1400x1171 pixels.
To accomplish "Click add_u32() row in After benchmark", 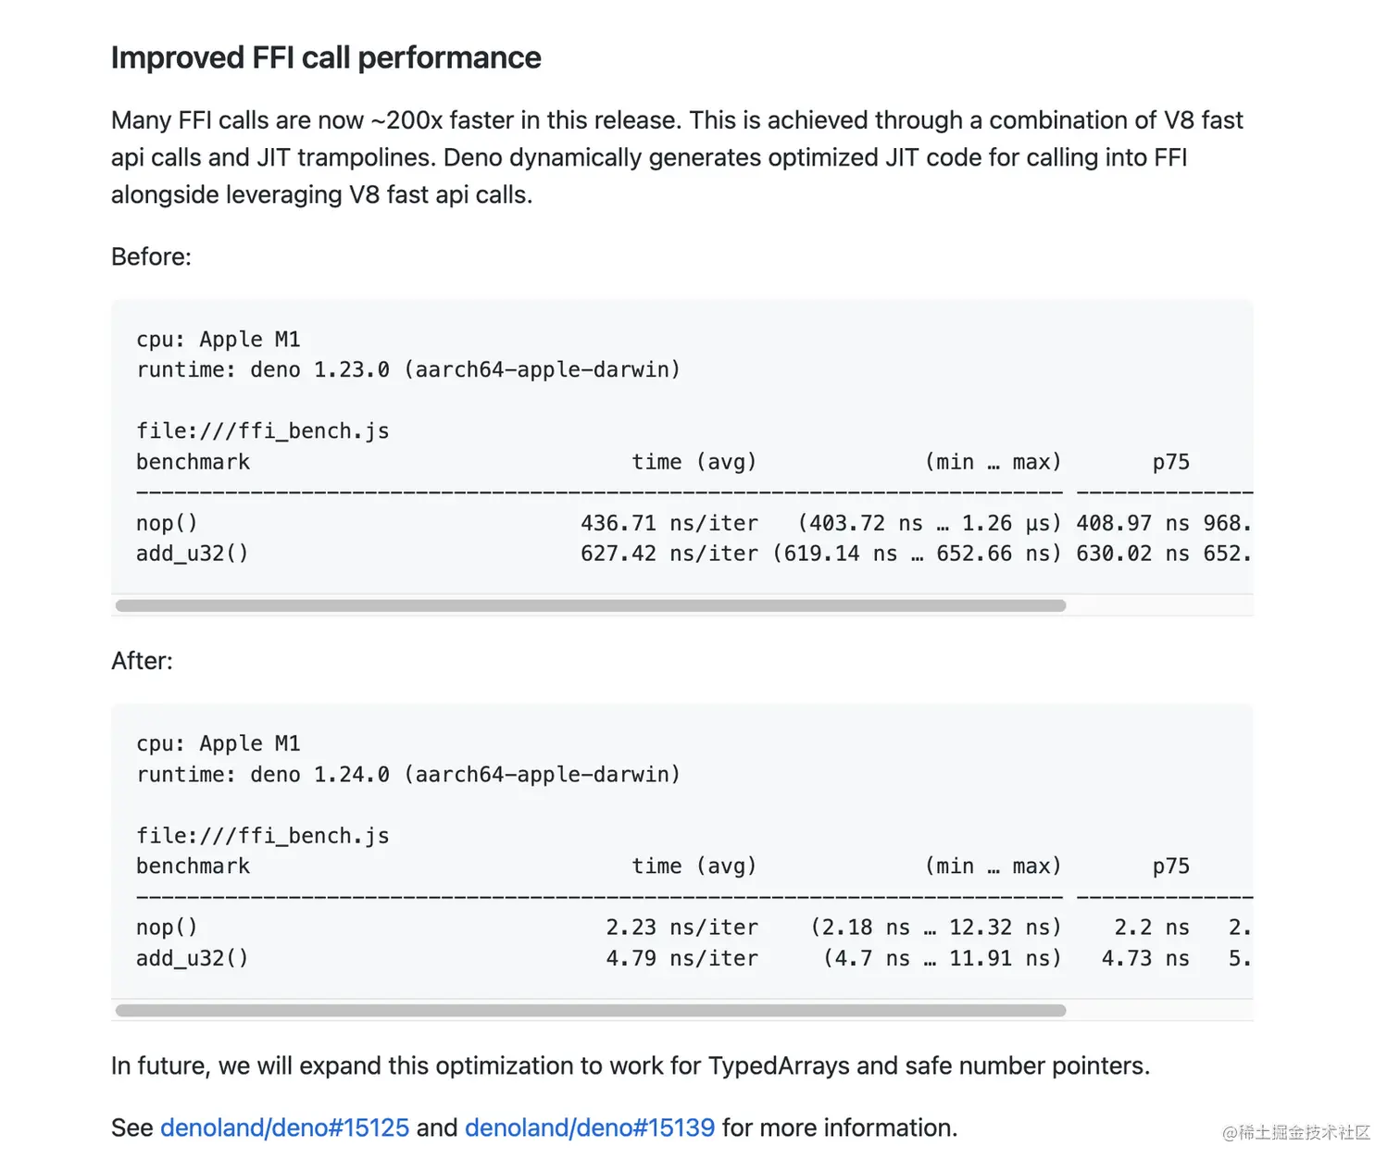I will point(694,958).
